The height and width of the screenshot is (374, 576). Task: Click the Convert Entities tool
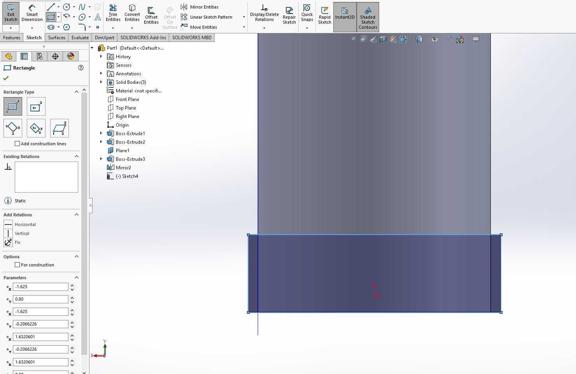tap(132, 13)
